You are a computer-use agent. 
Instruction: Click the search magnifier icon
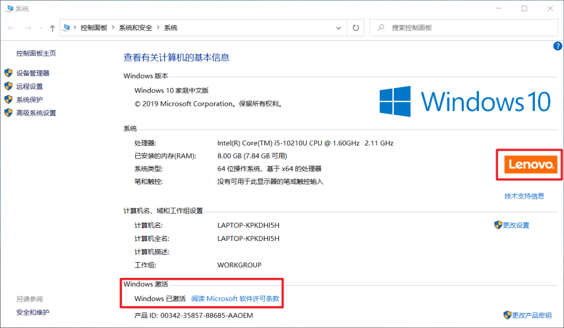pyautogui.click(x=381, y=28)
